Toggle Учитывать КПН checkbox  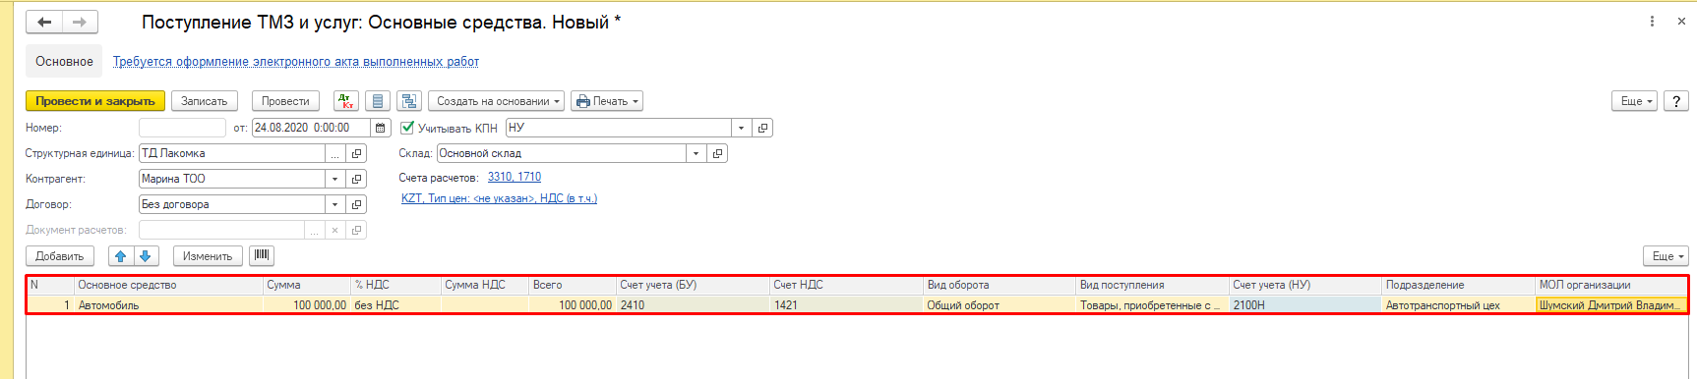[x=407, y=128]
